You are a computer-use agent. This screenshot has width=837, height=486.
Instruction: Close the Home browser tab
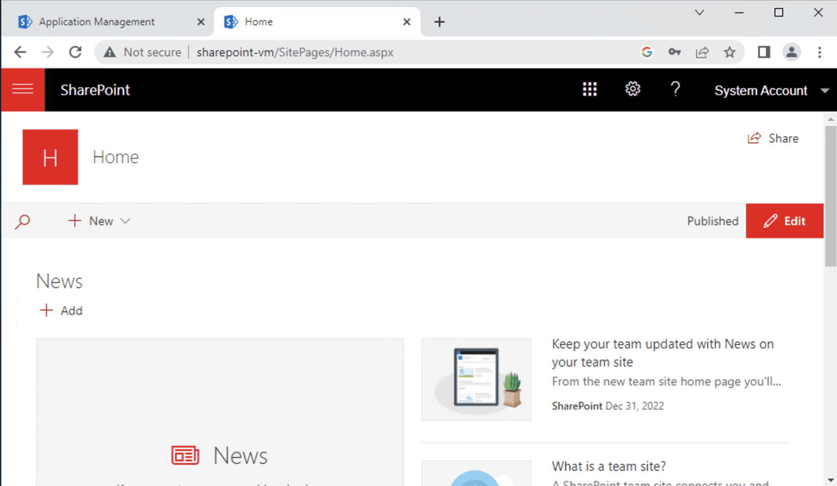(x=407, y=22)
